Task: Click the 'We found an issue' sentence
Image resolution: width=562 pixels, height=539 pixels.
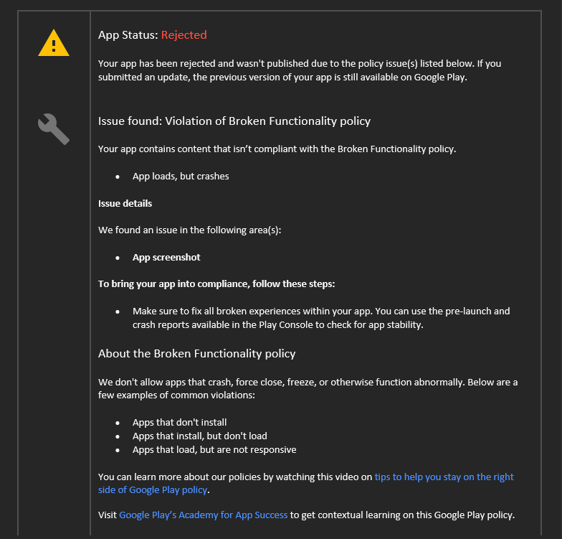Action: [x=189, y=230]
